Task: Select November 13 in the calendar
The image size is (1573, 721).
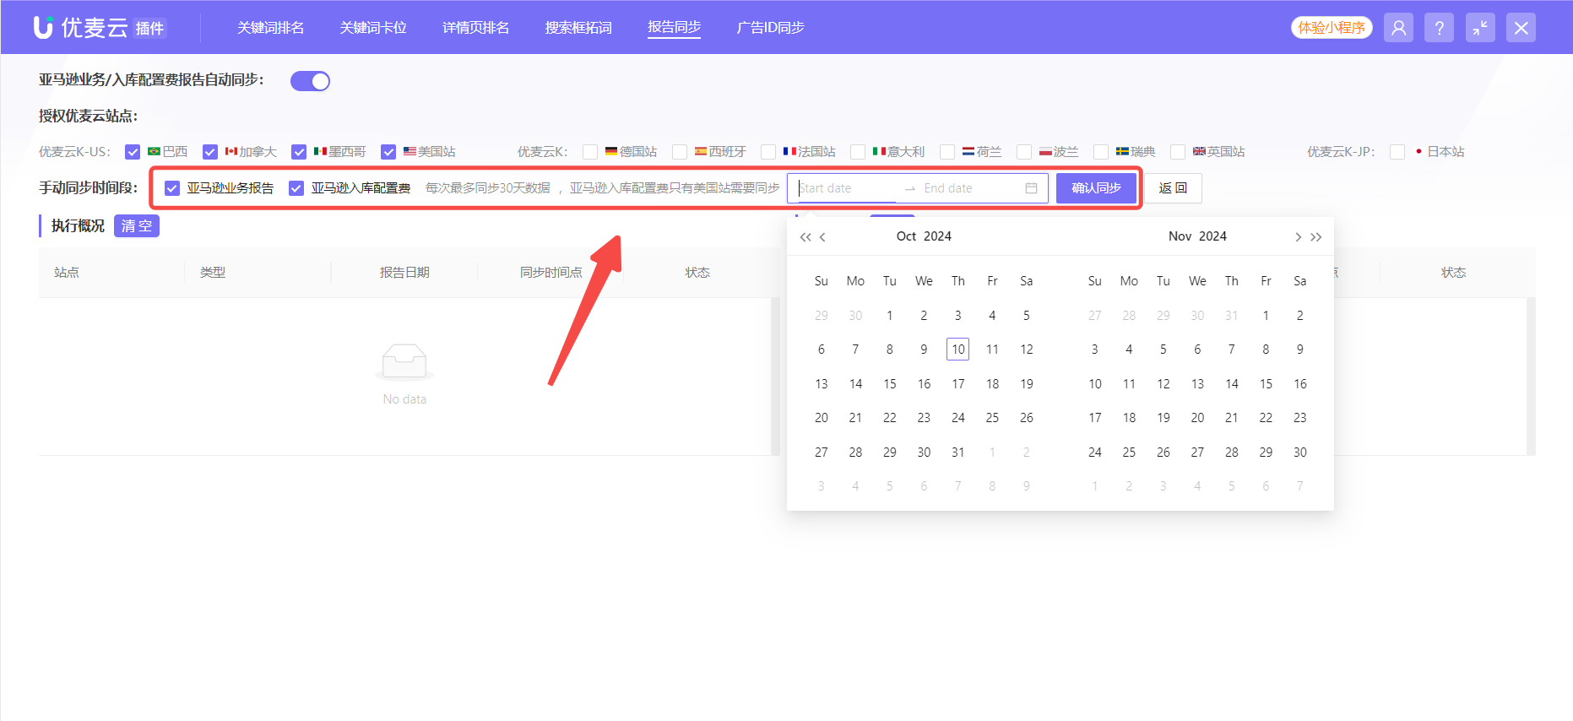Action: [x=1197, y=384]
